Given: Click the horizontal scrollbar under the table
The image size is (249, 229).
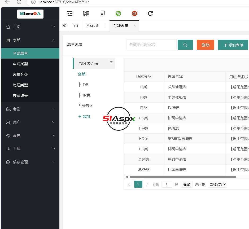Looking at the screenshot, I should (x=182, y=177).
